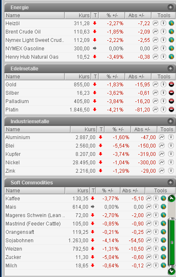The image size is (176, 277).
Task: Click the globe icon for Milch
Action: pyautogui.click(x=163, y=265)
